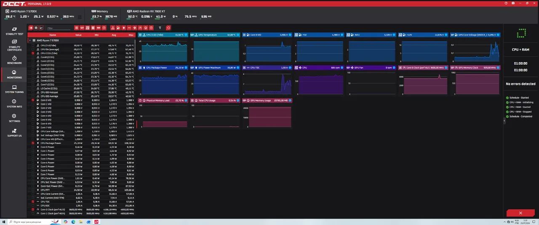Open the Benchmark section

14,60
